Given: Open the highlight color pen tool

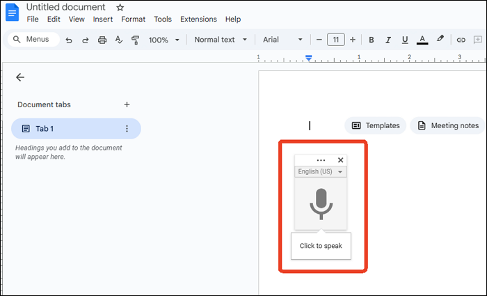Looking at the screenshot, I should [440, 38].
